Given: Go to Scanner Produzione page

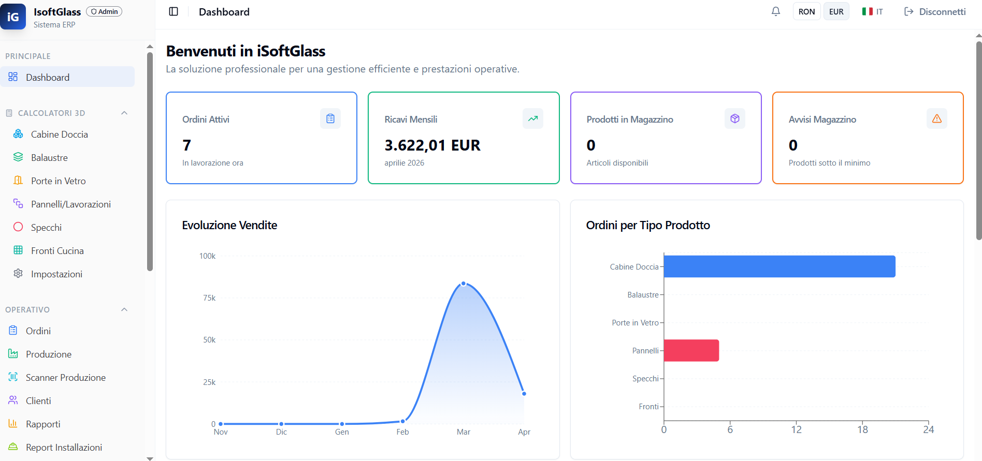Looking at the screenshot, I should (65, 378).
